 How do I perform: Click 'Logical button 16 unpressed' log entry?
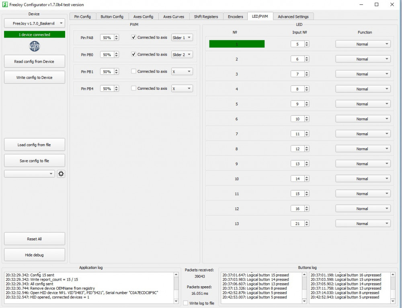pos(346,275)
